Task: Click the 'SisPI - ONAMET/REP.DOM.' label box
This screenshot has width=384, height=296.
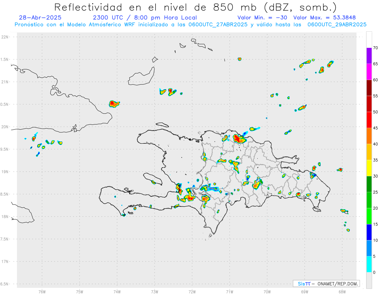Action: click(326, 284)
